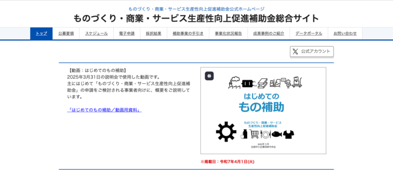Screen dimensions: 393x182
Task: Open the 事業化状況報告 menu item
Action: point(228,33)
